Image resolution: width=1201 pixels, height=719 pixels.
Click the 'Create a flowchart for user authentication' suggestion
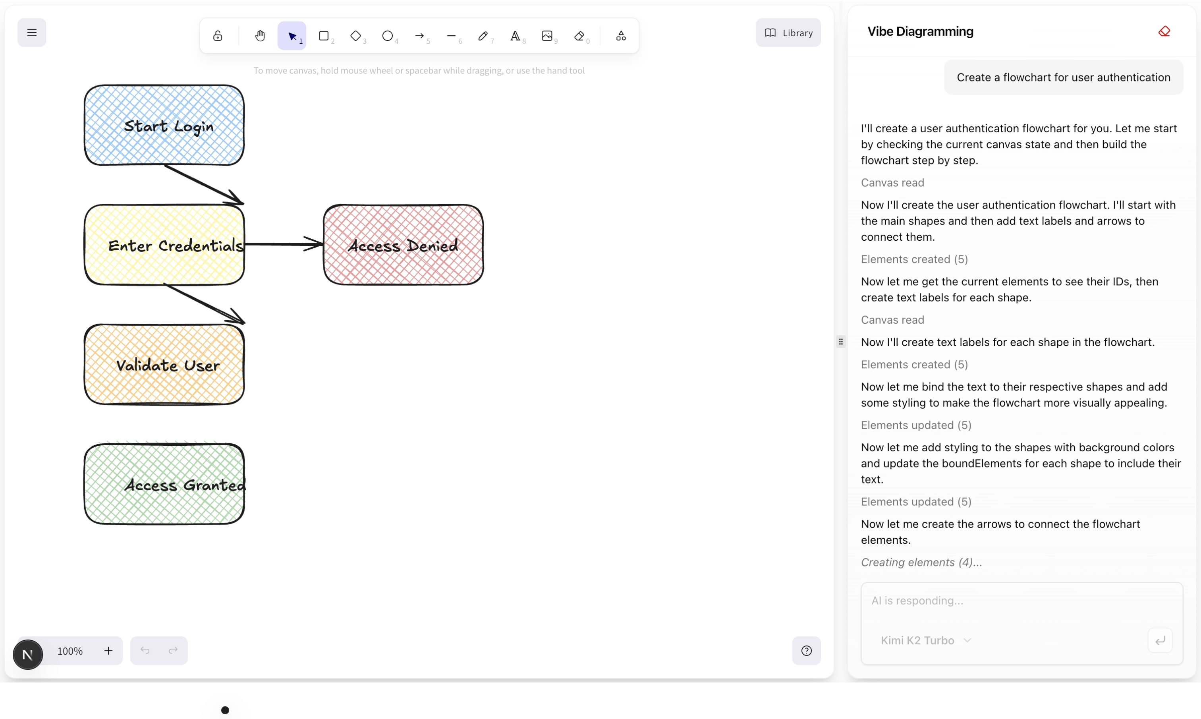click(x=1064, y=77)
